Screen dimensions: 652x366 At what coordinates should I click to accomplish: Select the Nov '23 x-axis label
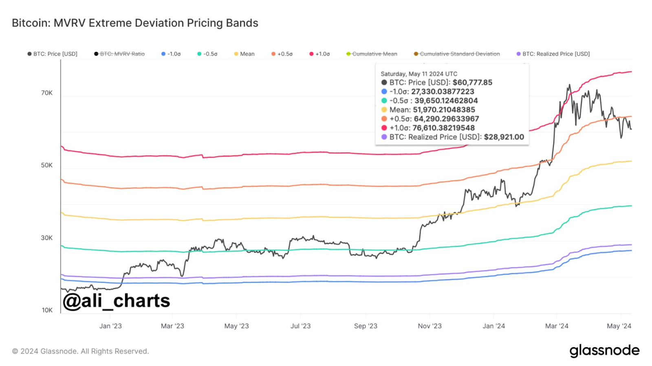click(430, 326)
